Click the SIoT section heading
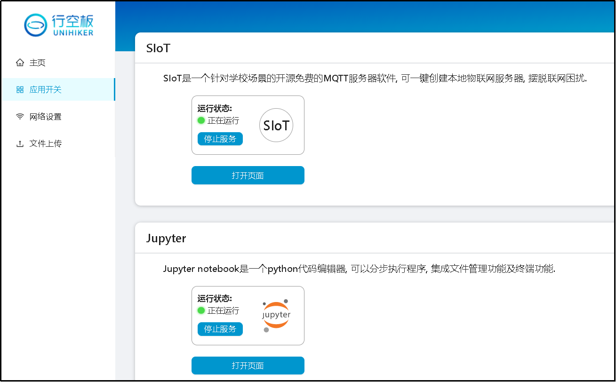Viewport: 616px width, 382px height. 158,48
